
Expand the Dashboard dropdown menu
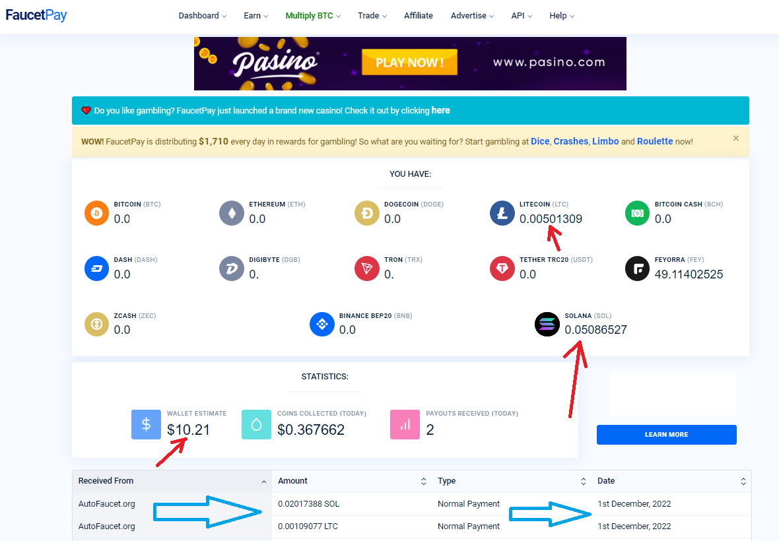click(202, 16)
